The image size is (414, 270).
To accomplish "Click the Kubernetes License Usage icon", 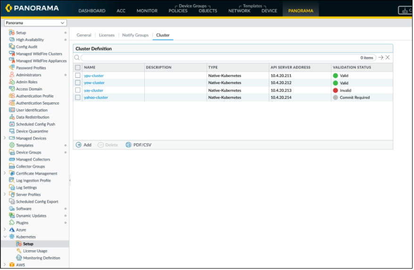I will click(19, 251).
